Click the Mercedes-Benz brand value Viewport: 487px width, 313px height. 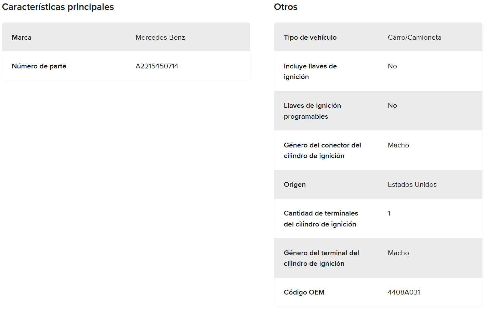160,37
